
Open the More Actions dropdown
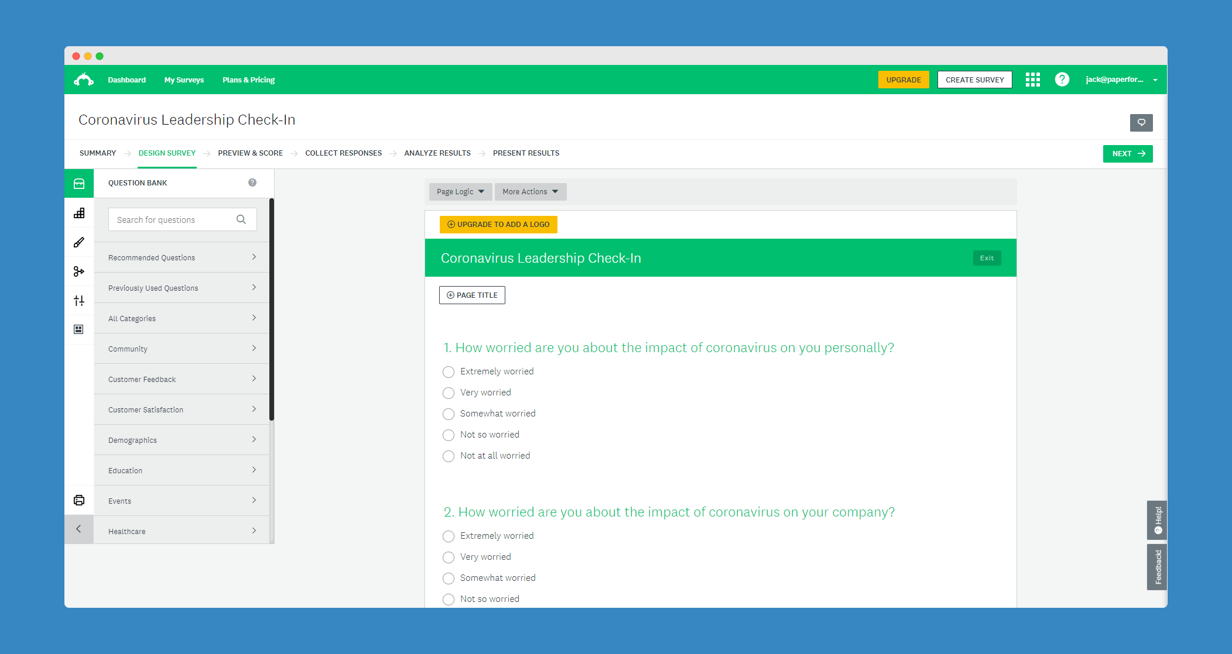(x=529, y=191)
